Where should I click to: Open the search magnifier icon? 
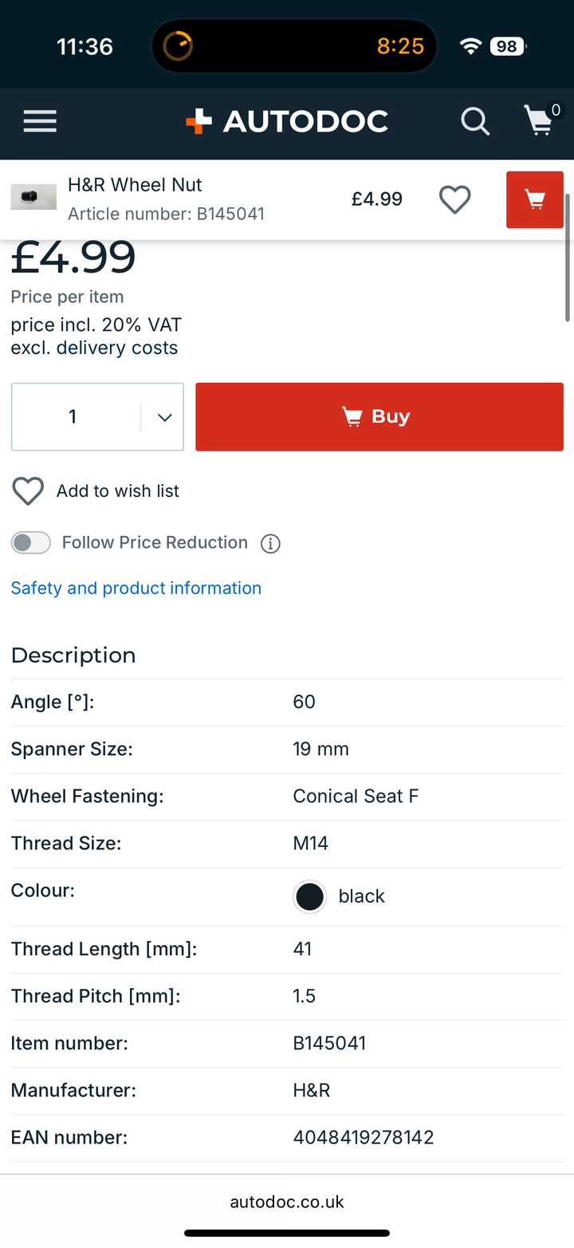click(475, 122)
